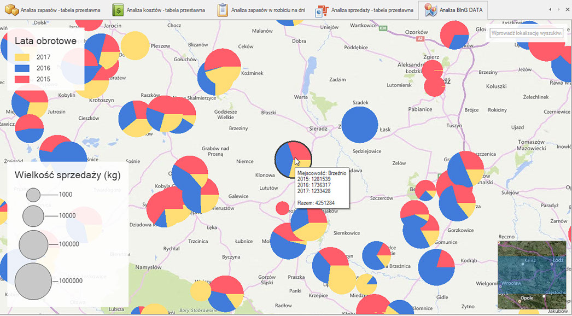
Task: Click the small red circle near Lututów
Action: [x=282, y=208]
